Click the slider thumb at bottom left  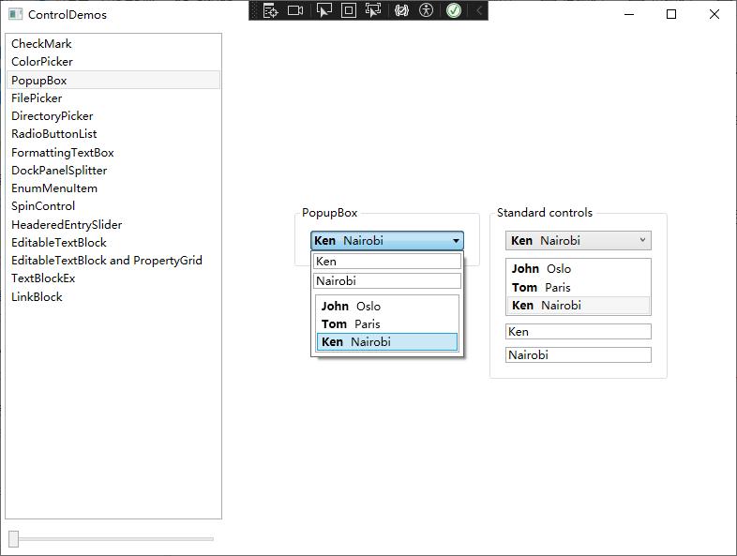[14, 538]
